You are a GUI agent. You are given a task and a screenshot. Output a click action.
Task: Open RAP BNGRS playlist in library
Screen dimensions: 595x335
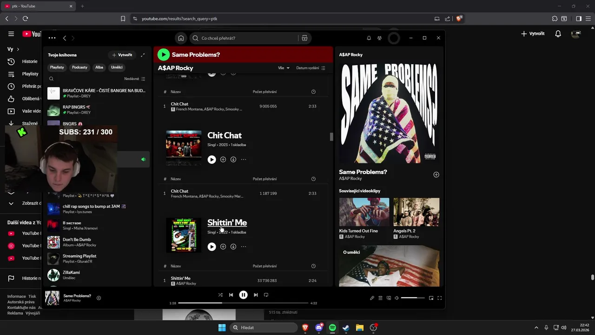tap(97, 110)
